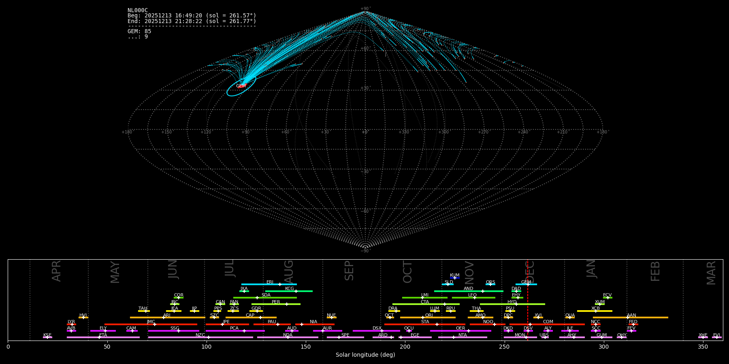Click the ETA shower activity bar
The image size is (729, 364).
pos(103,337)
